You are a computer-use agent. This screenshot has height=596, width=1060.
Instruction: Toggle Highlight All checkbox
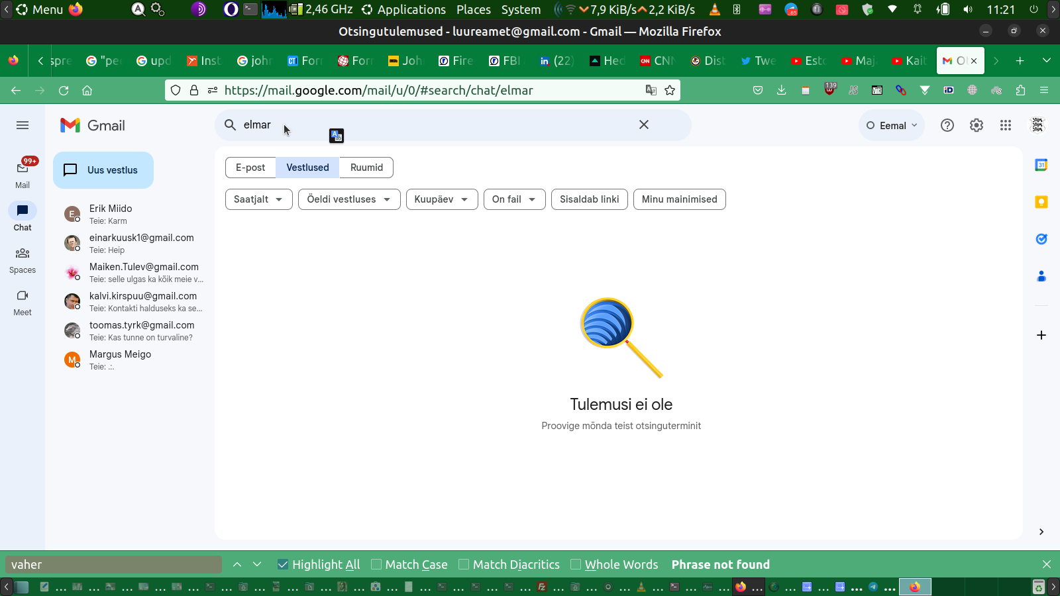(283, 564)
